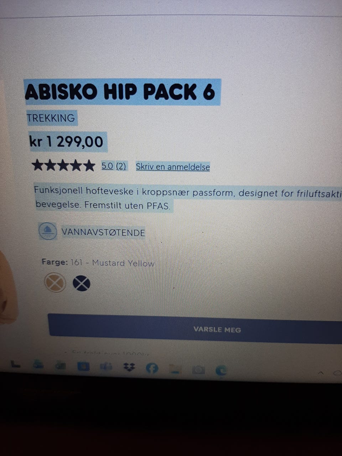Click the Vannavstøtende label text

[x=103, y=233]
